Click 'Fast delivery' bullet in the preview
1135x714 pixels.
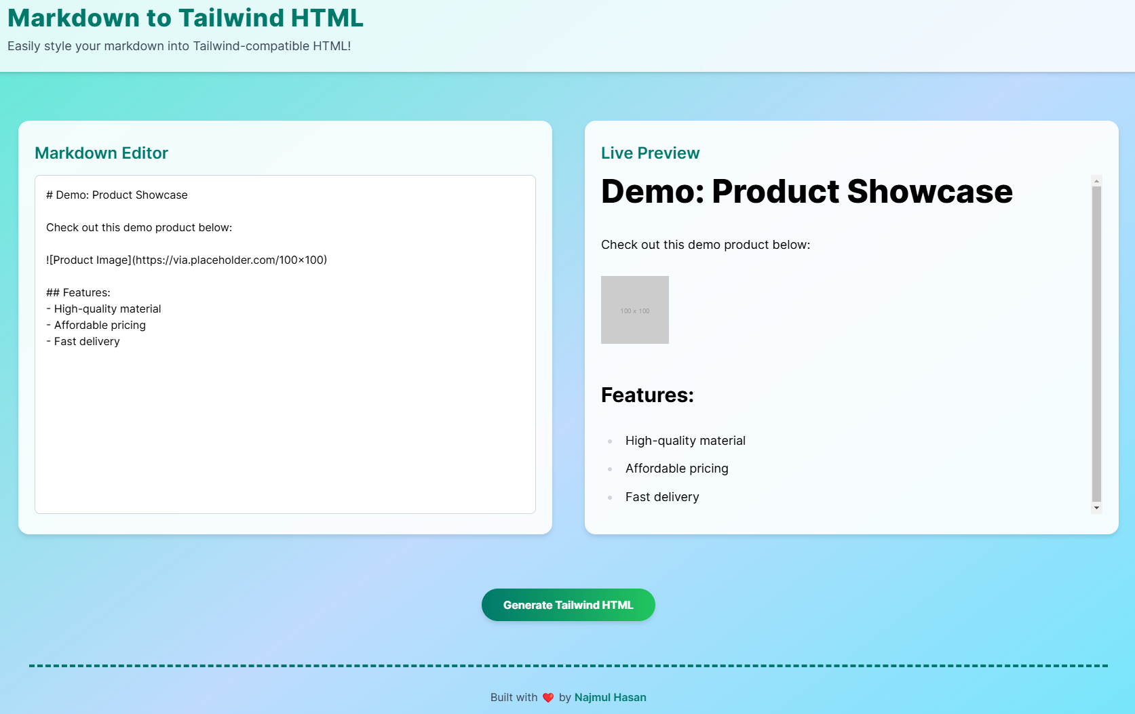(x=662, y=497)
